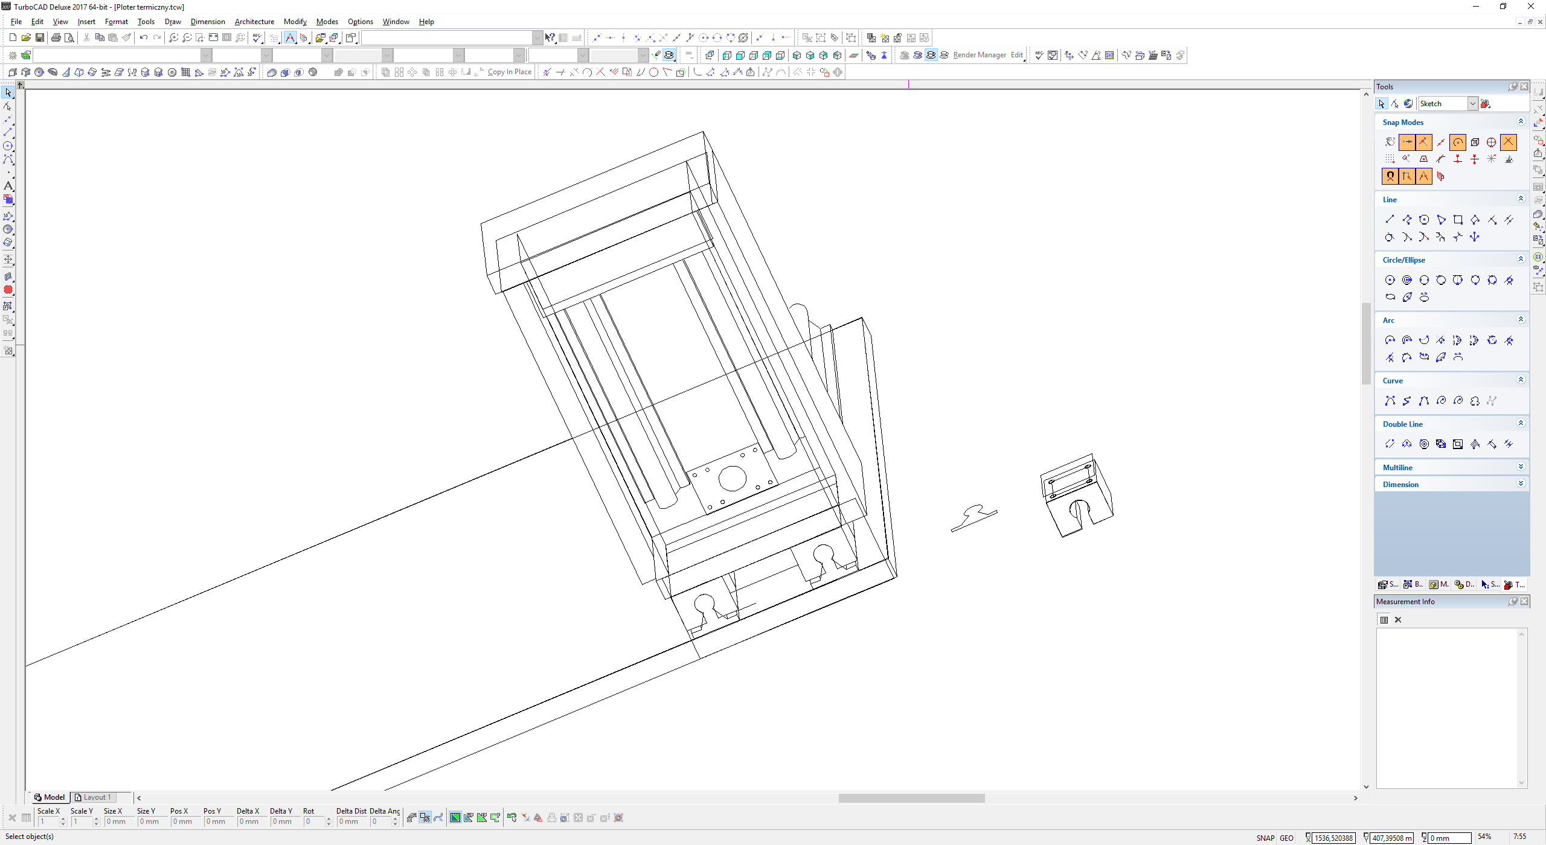Pick the Concentric circle tool

tap(1407, 280)
